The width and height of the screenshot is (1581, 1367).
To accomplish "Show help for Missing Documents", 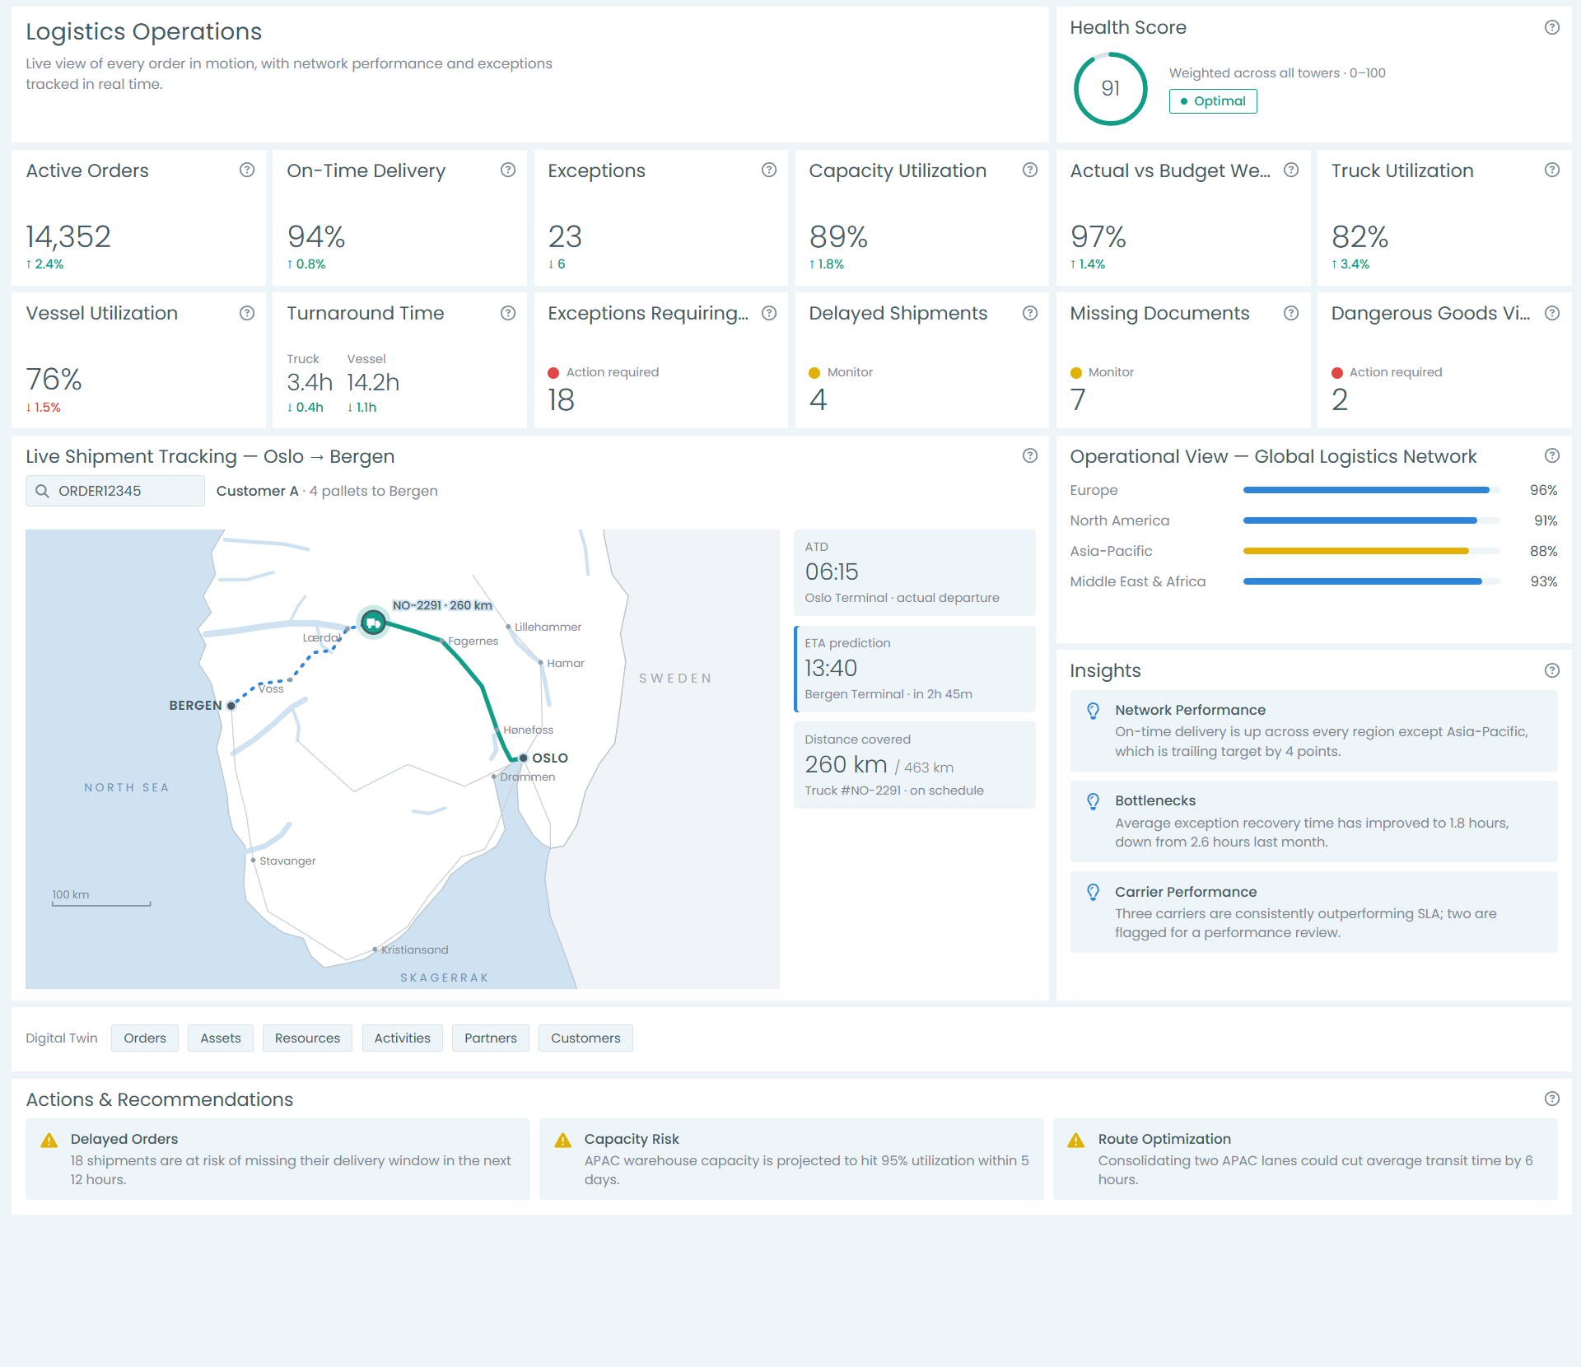I will pos(1291,313).
